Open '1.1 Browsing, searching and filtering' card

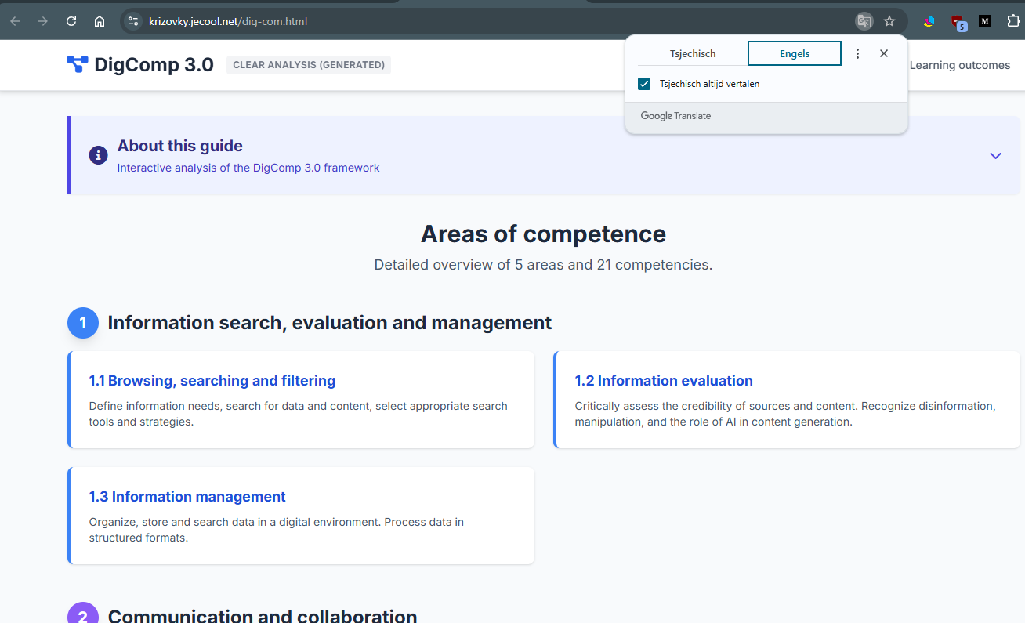click(x=212, y=381)
